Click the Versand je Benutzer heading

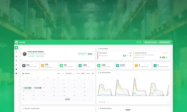click(105, 72)
